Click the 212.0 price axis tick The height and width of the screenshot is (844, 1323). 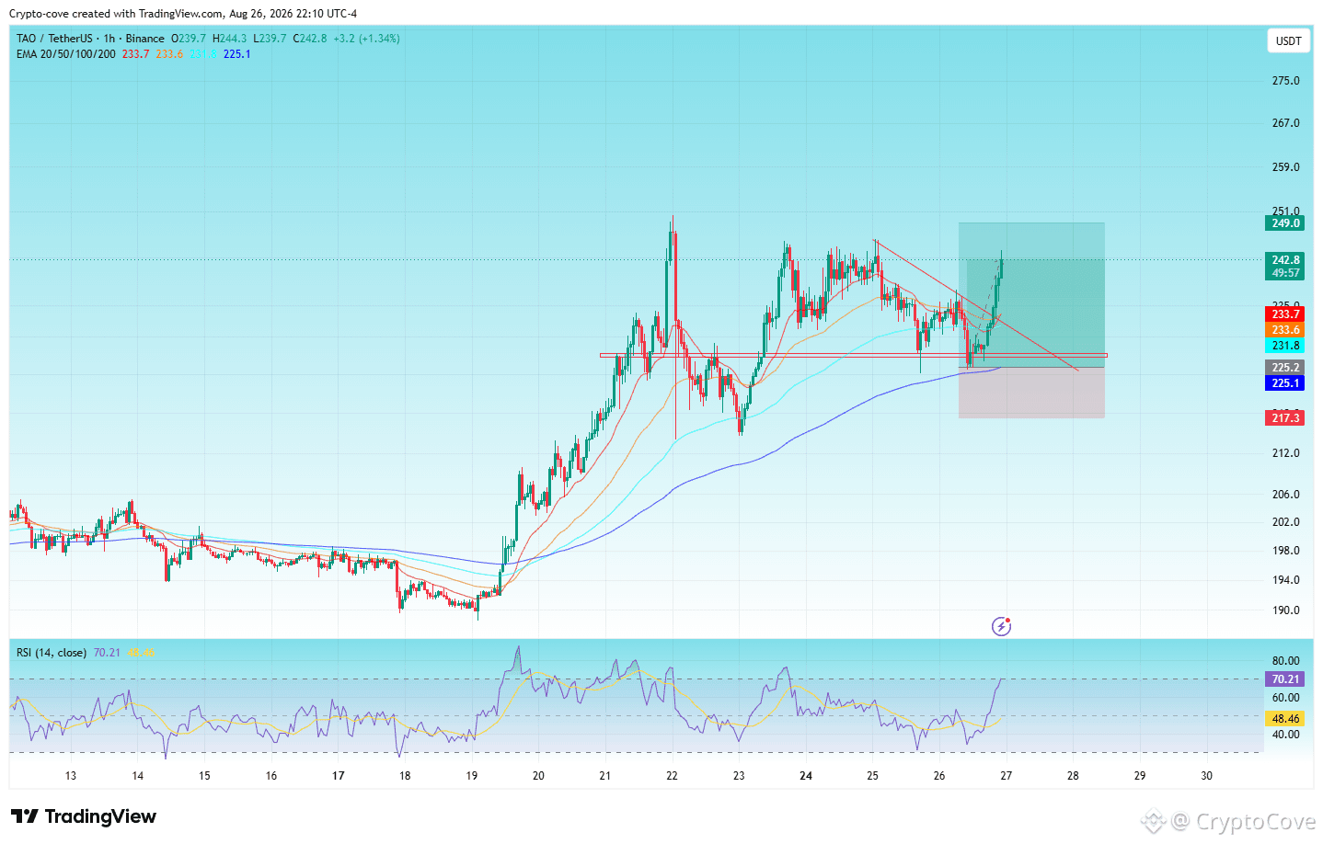(x=1285, y=453)
